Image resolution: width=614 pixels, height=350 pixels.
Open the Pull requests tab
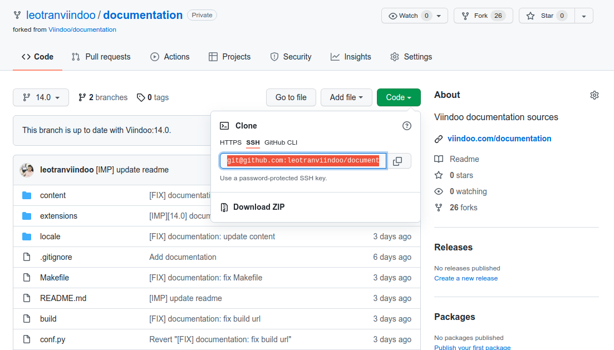tap(101, 57)
